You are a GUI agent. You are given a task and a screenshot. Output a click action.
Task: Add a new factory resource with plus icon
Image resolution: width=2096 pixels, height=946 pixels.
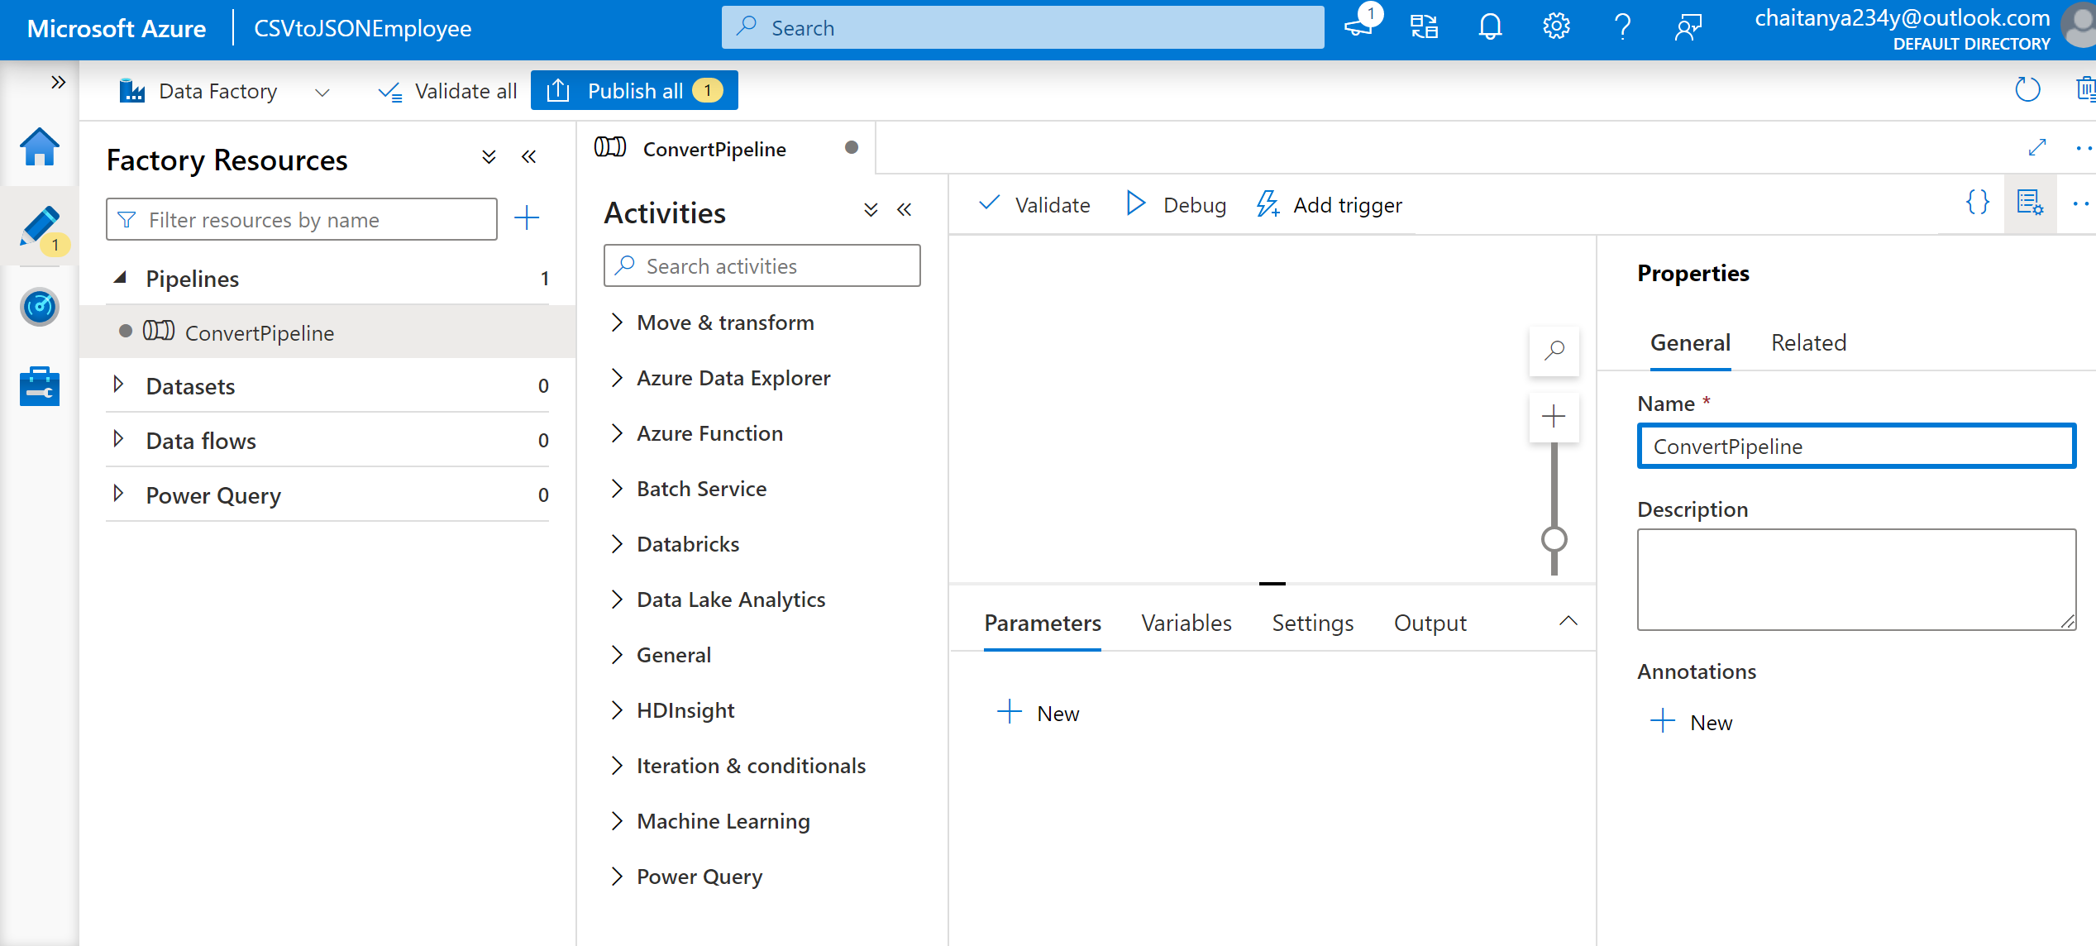tap(527, 218)
